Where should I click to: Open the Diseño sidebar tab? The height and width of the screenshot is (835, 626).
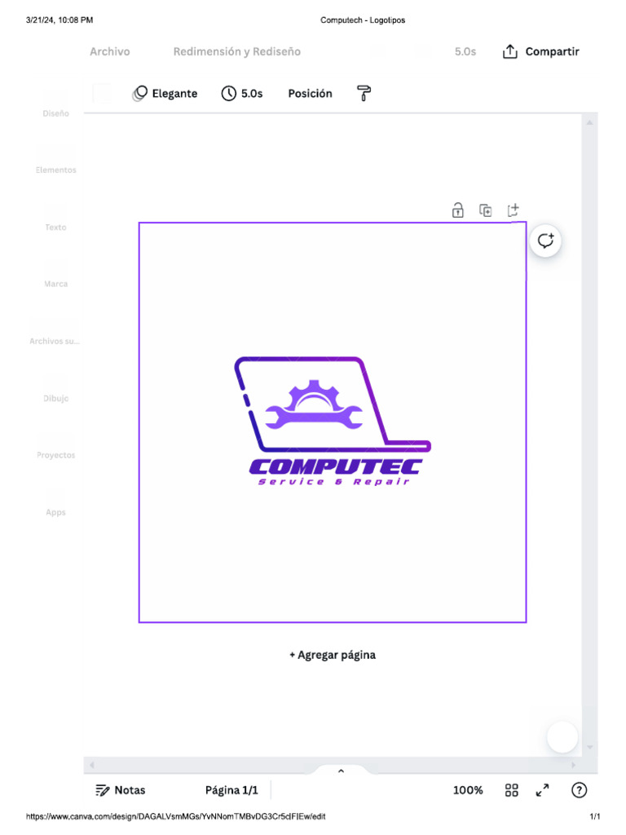point(56,113)
